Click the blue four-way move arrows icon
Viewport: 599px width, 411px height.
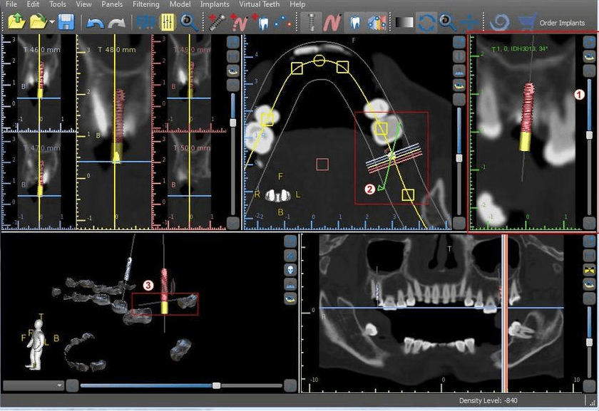coord(469,22)
